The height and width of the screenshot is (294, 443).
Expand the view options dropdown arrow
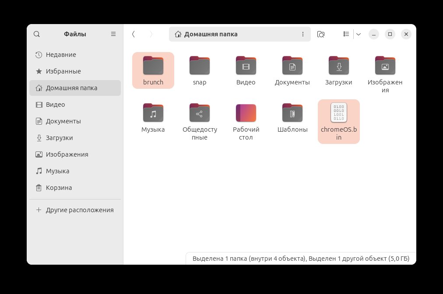coord(358,34)
